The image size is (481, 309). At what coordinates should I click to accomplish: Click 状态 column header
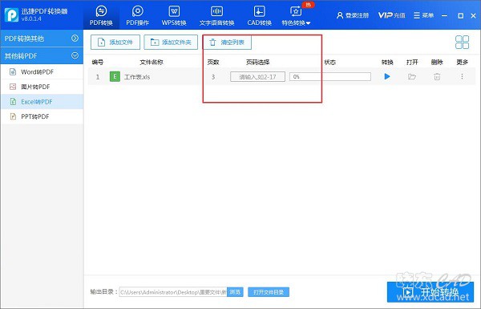tap(330, 63)
